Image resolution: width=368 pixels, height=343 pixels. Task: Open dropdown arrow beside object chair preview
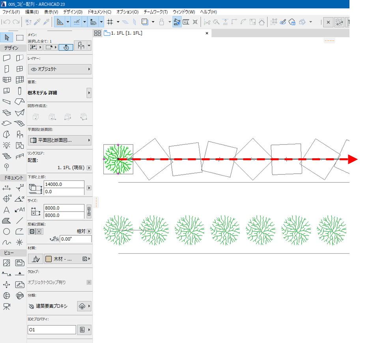click(x=89, y=45)
